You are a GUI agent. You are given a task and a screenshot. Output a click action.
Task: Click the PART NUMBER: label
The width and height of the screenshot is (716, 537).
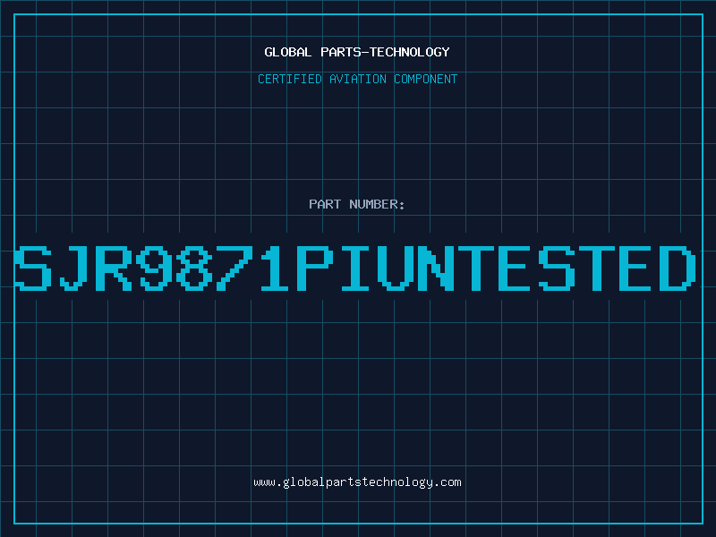point(356,204)
